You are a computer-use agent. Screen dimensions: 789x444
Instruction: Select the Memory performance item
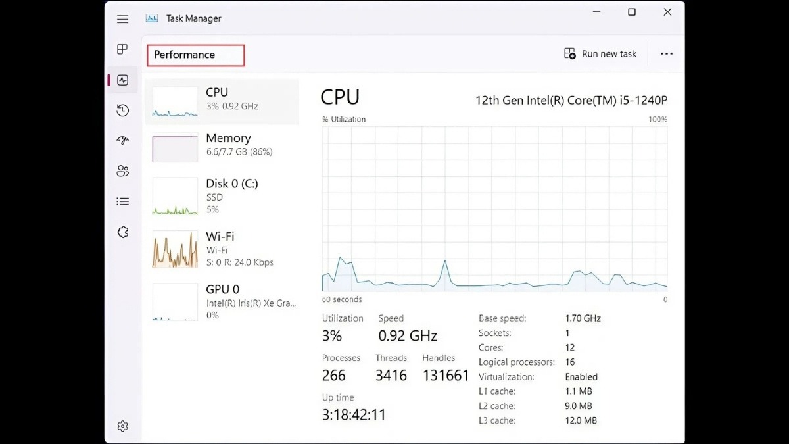pos(222,147)
